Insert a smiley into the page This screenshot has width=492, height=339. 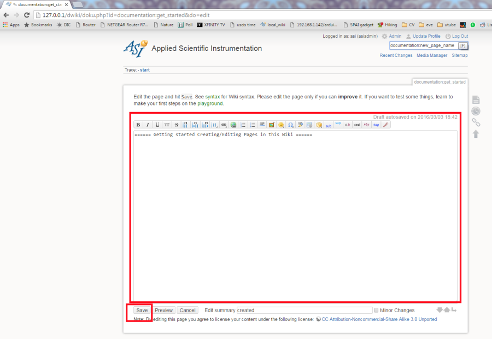(280, 125)
